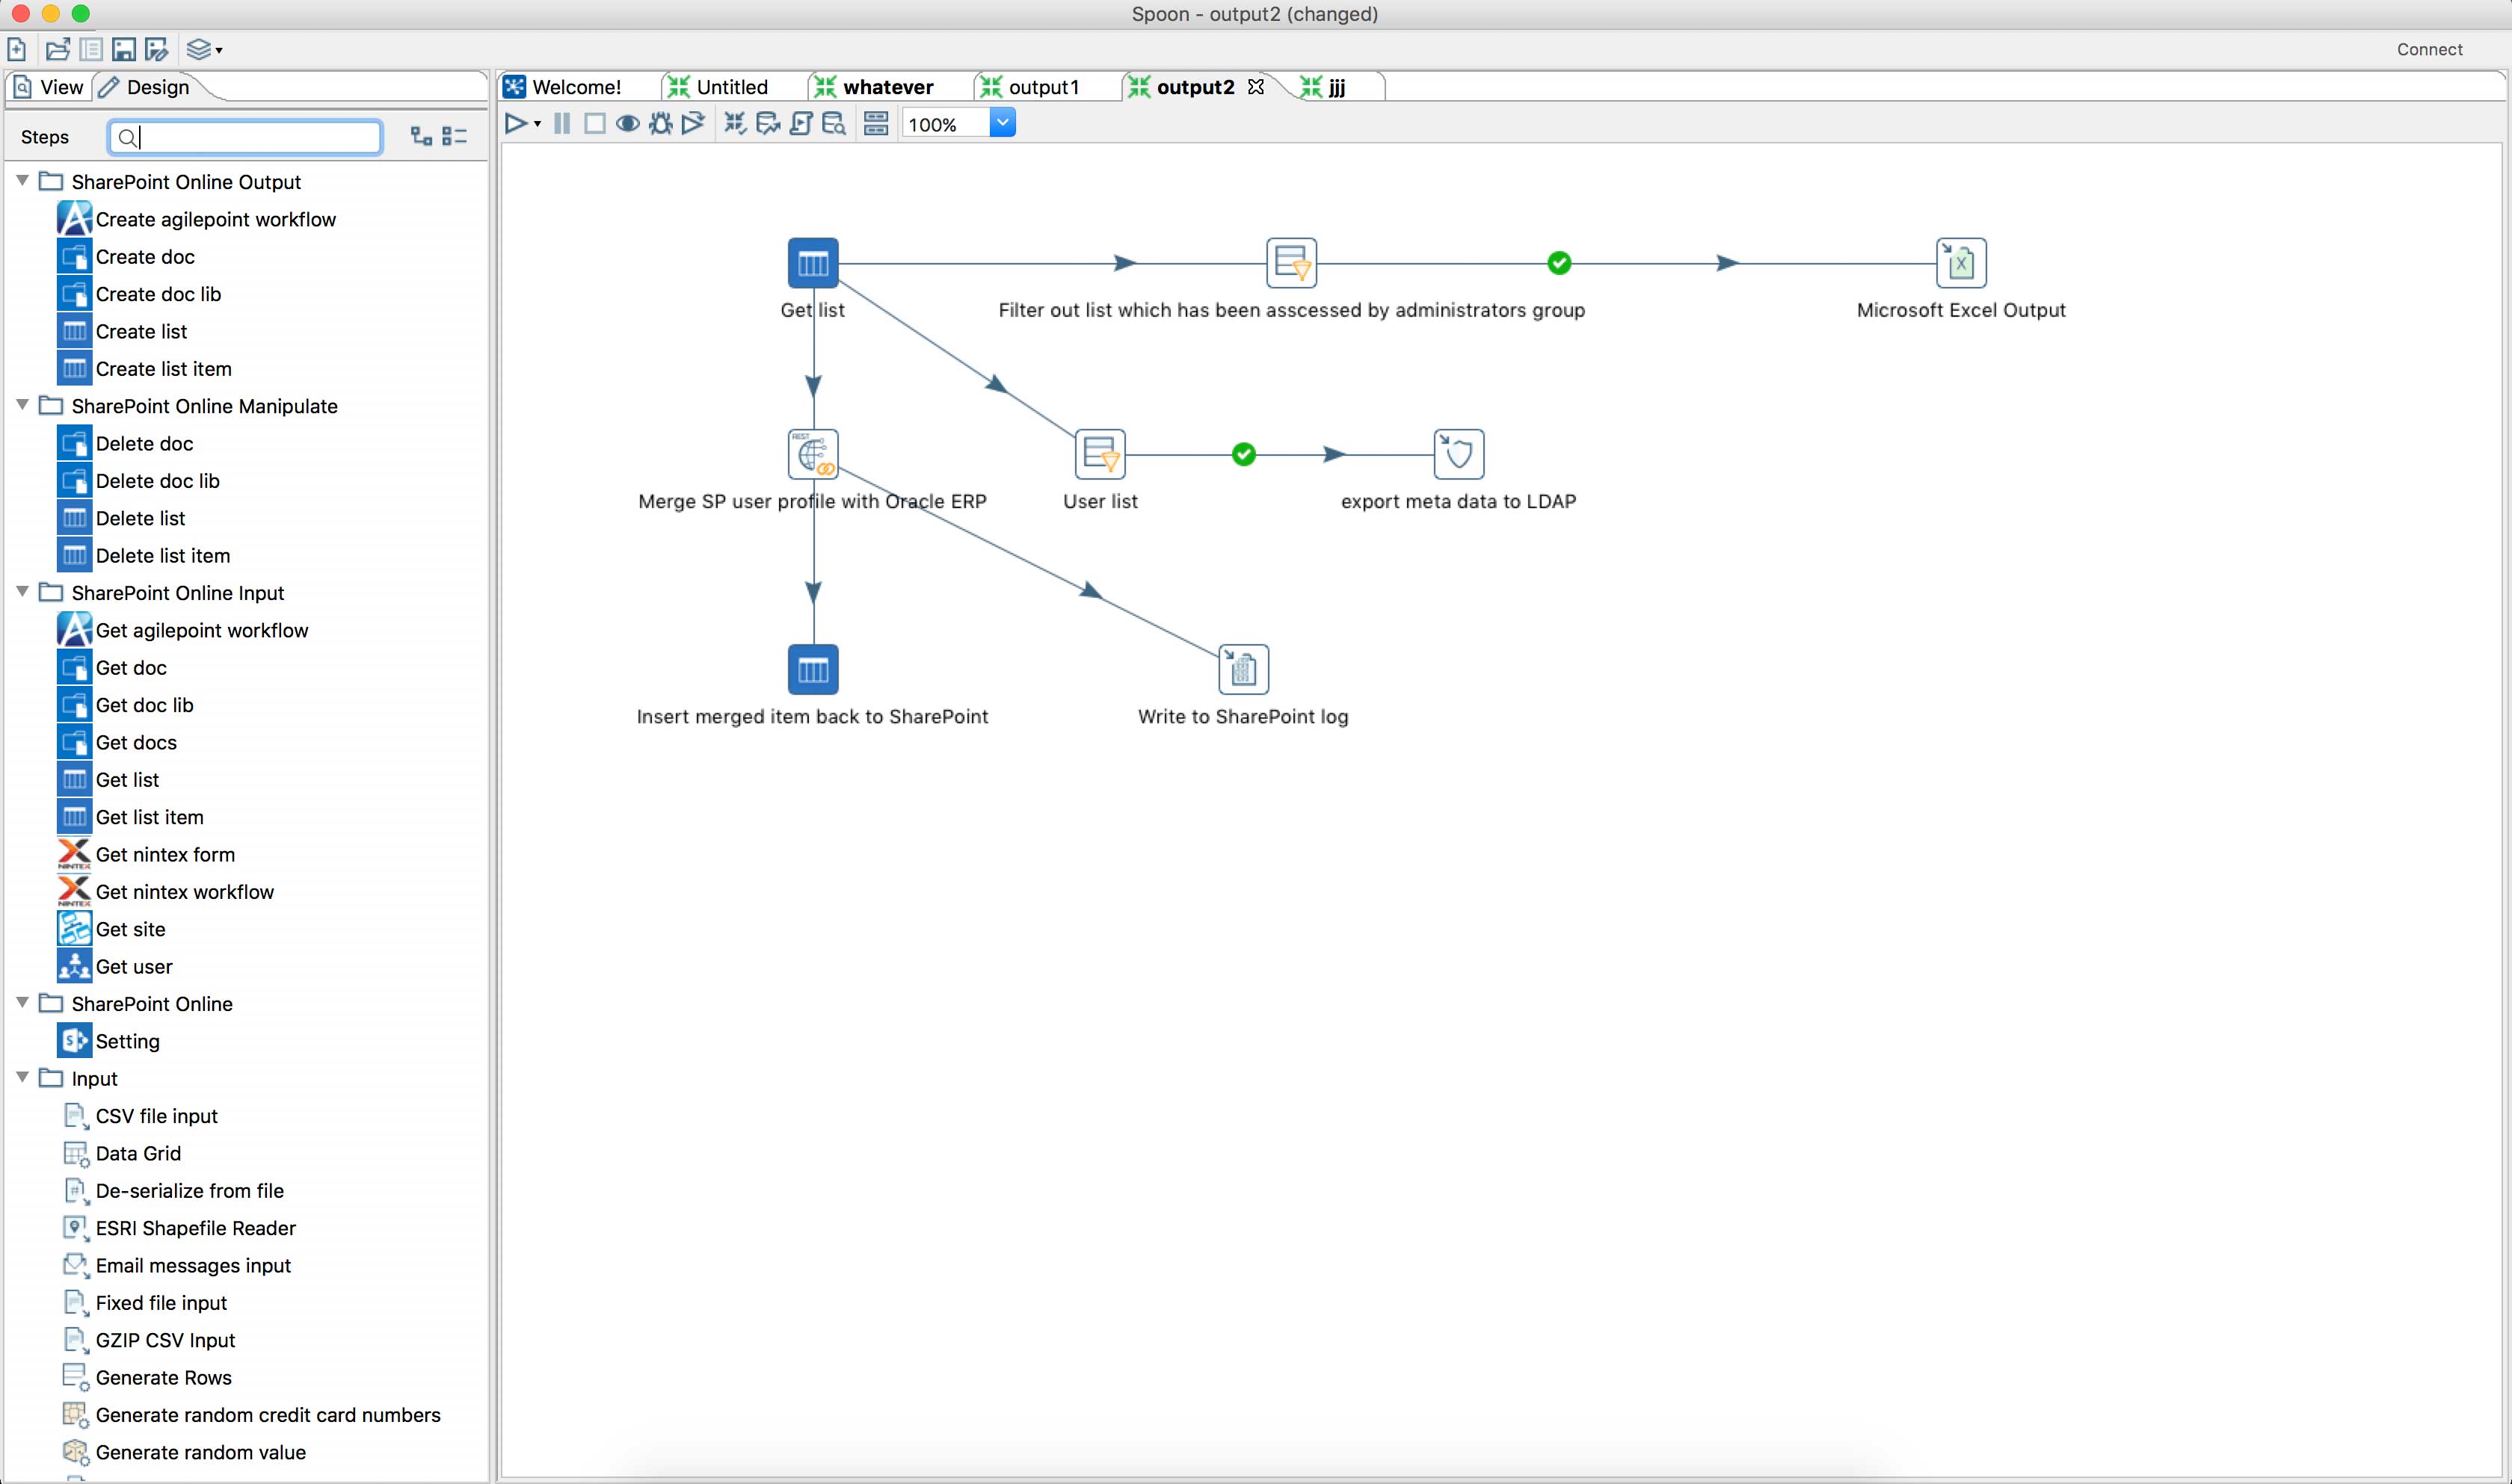This screenshot has width=2512, height=1484.
Task: Debug the transformation bug icon
Action: click(x=660, y=124)
